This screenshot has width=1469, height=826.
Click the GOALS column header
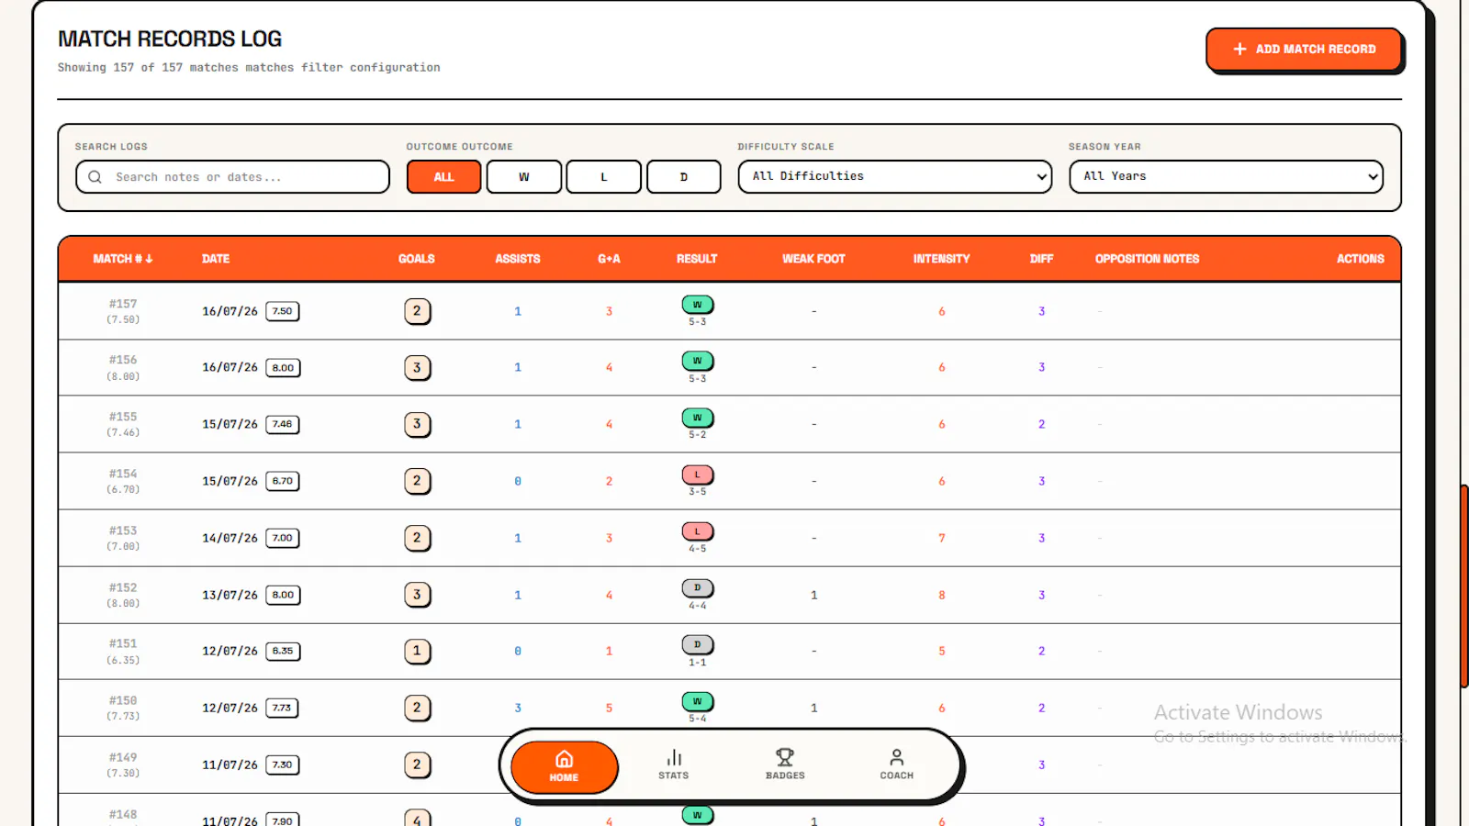417,259
